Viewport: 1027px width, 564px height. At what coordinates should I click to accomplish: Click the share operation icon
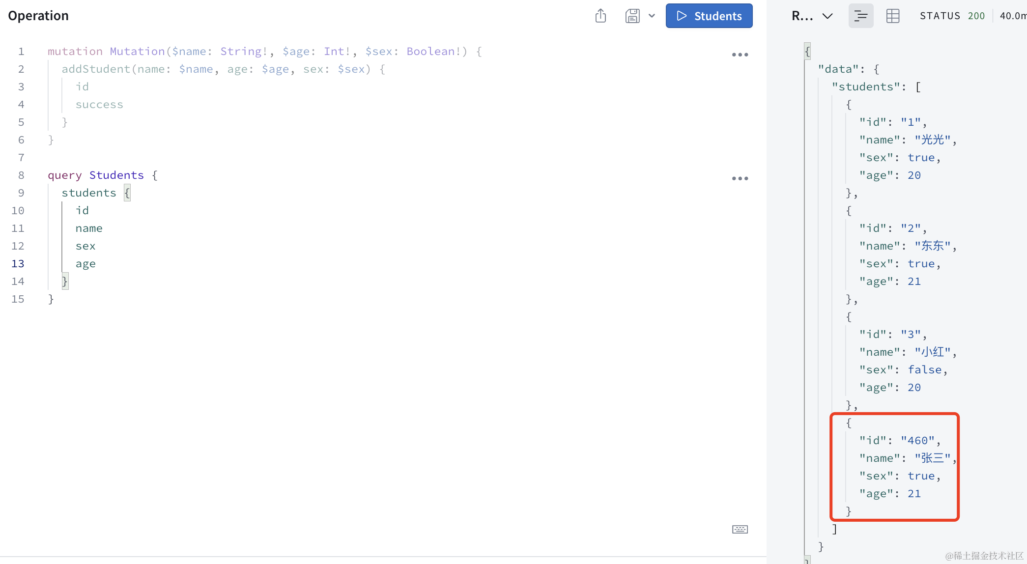(600, 16)
